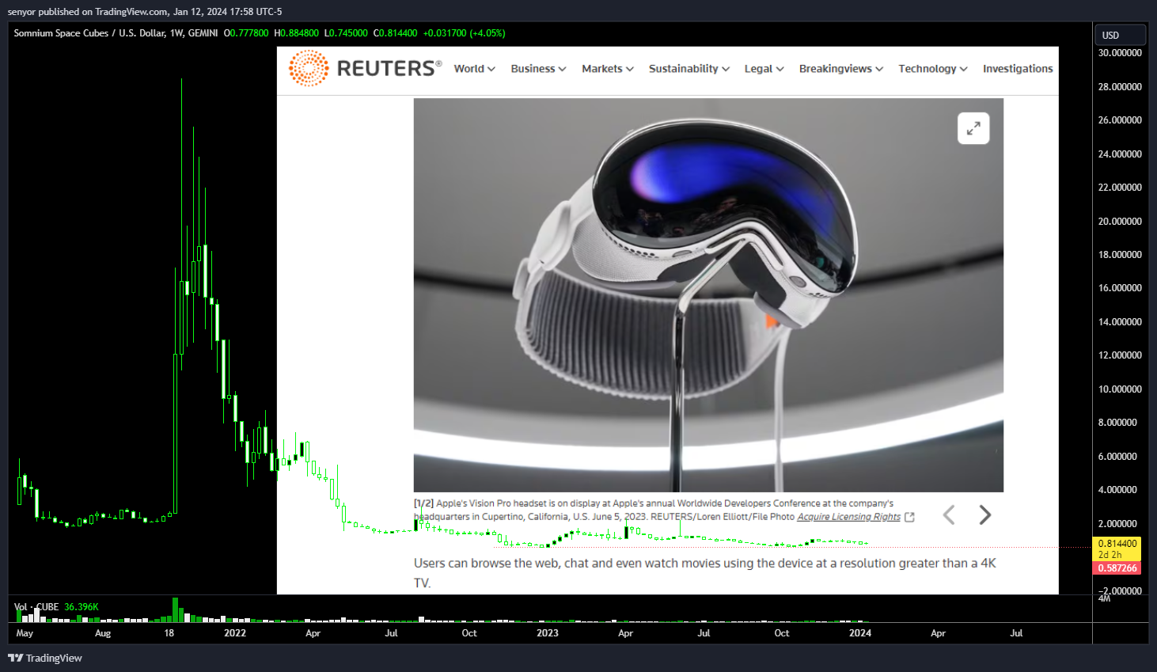Go to the next photo arrow
Viewport: 1157px width, 672px height.
tap(984, 515)
